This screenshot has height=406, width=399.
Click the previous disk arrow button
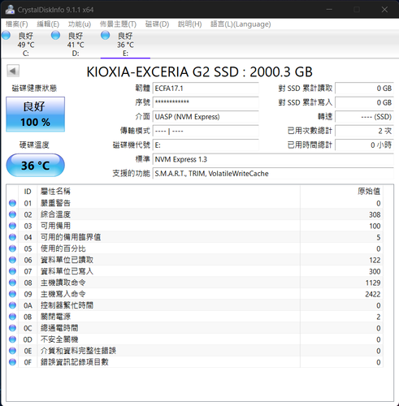13,71
